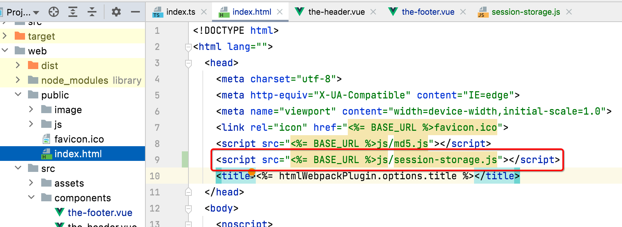Expand the image folder arrow
622x227 pixels.
pos(31,109)
